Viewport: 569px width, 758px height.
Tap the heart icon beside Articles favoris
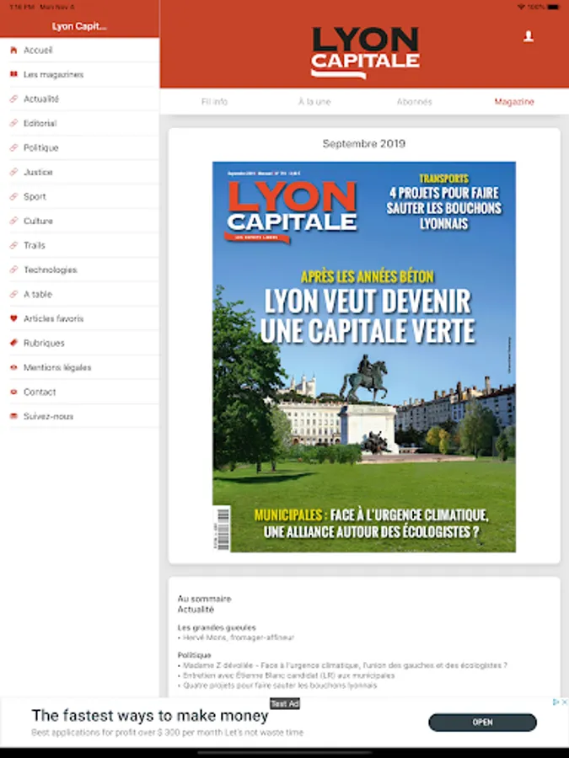pos(13,318)
